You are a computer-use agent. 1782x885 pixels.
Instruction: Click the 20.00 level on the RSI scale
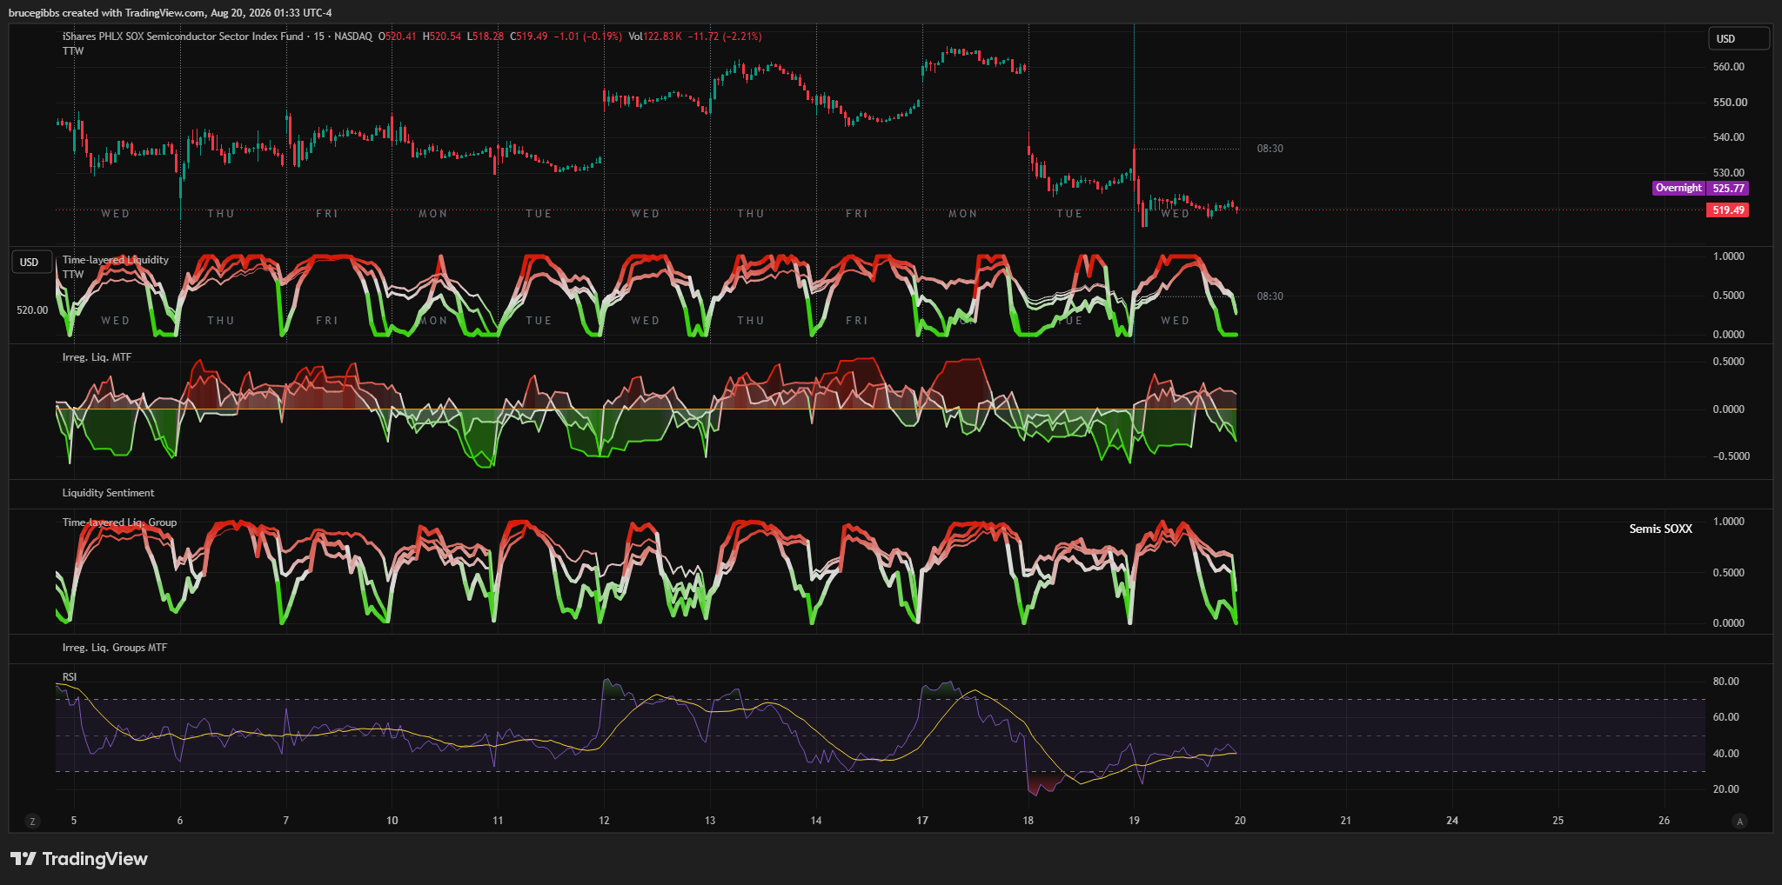point(1726,789)
